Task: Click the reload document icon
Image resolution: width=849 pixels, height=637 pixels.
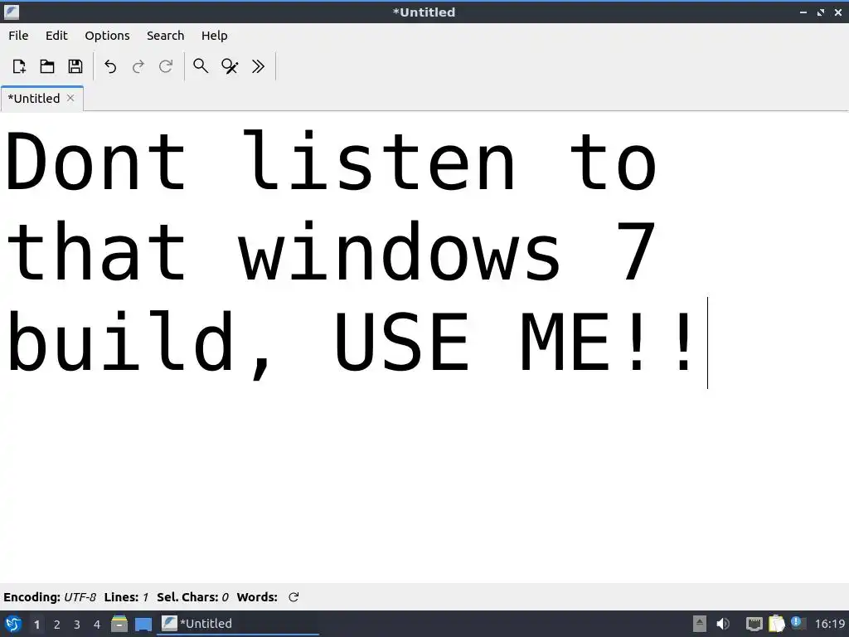Action: [x=166, y=66]
